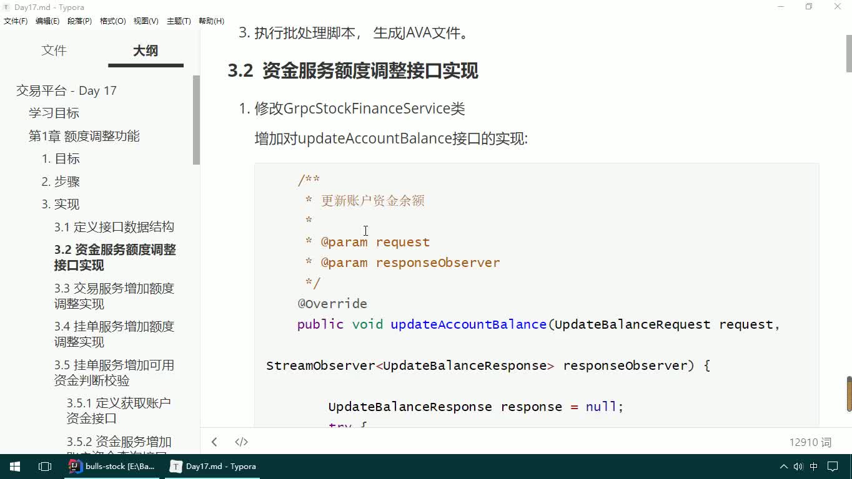Jump to 3.4 挂单服务增加额度调整实现 in outline
Viewport: 852px width, 479px height.
114,334
